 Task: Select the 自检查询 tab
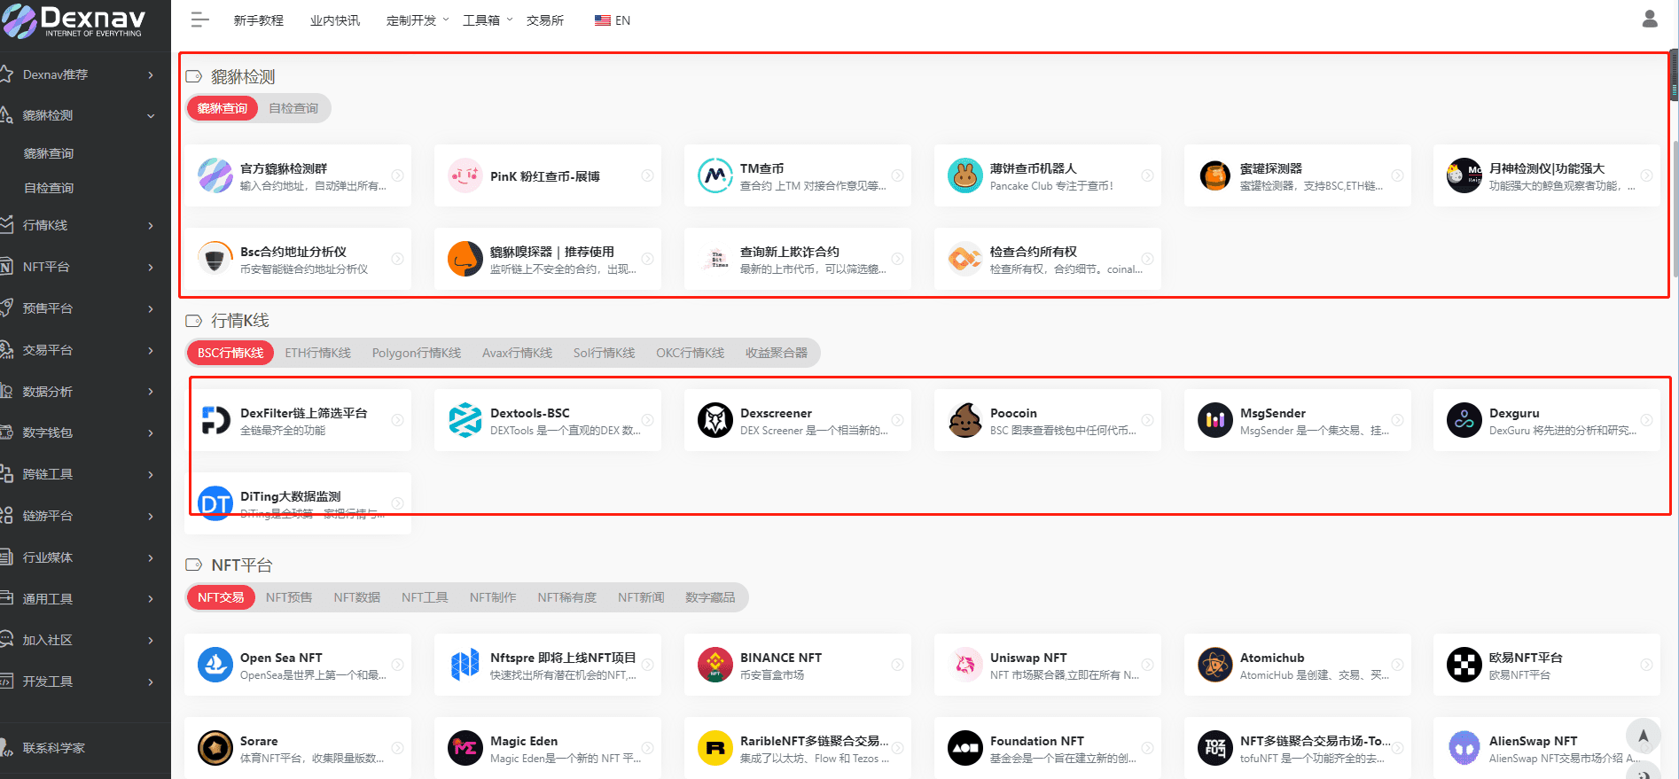(293, 108)
